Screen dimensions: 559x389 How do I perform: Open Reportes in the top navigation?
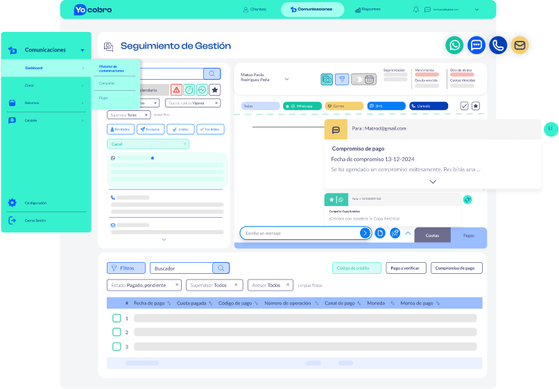(368, 9)
